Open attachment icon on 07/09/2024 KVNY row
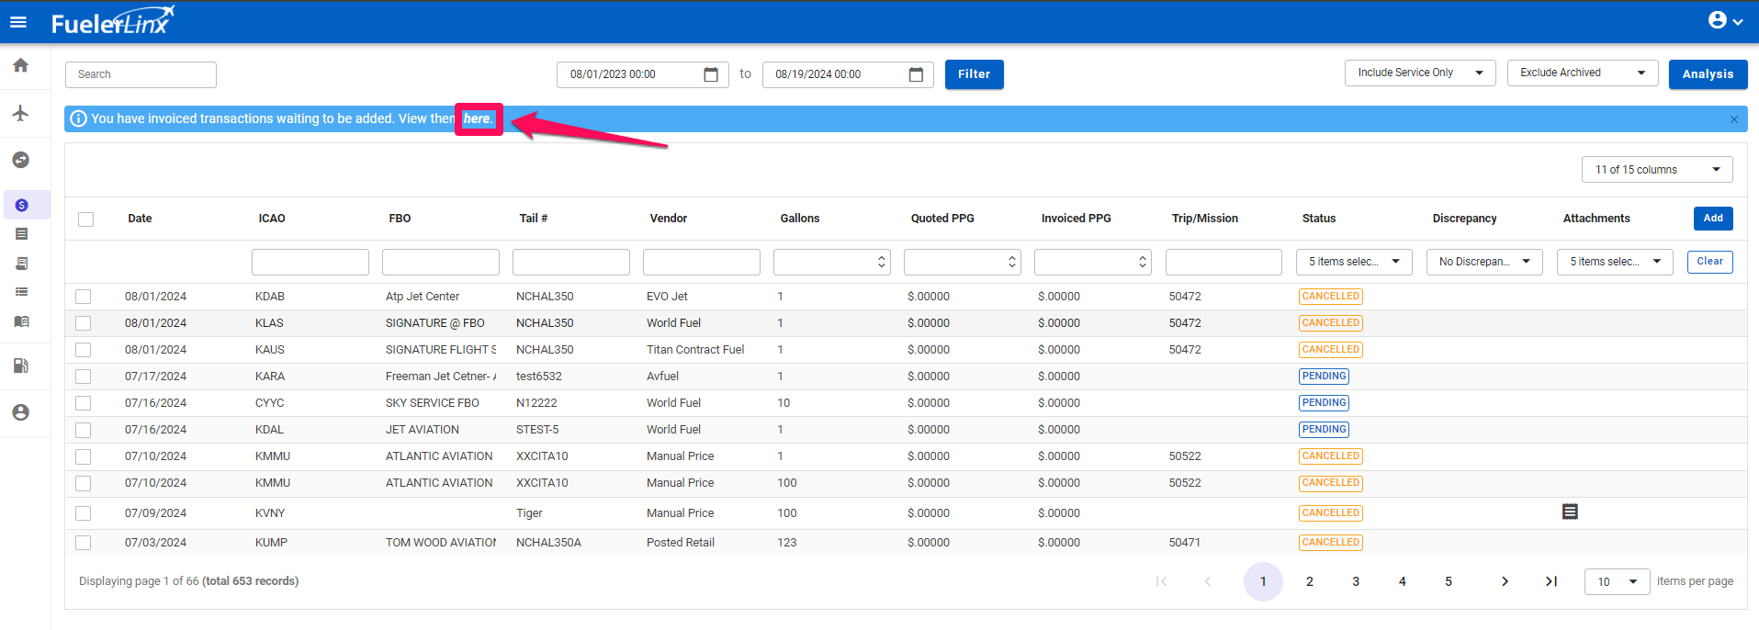1759x630 pixels. click(1570, 512)
